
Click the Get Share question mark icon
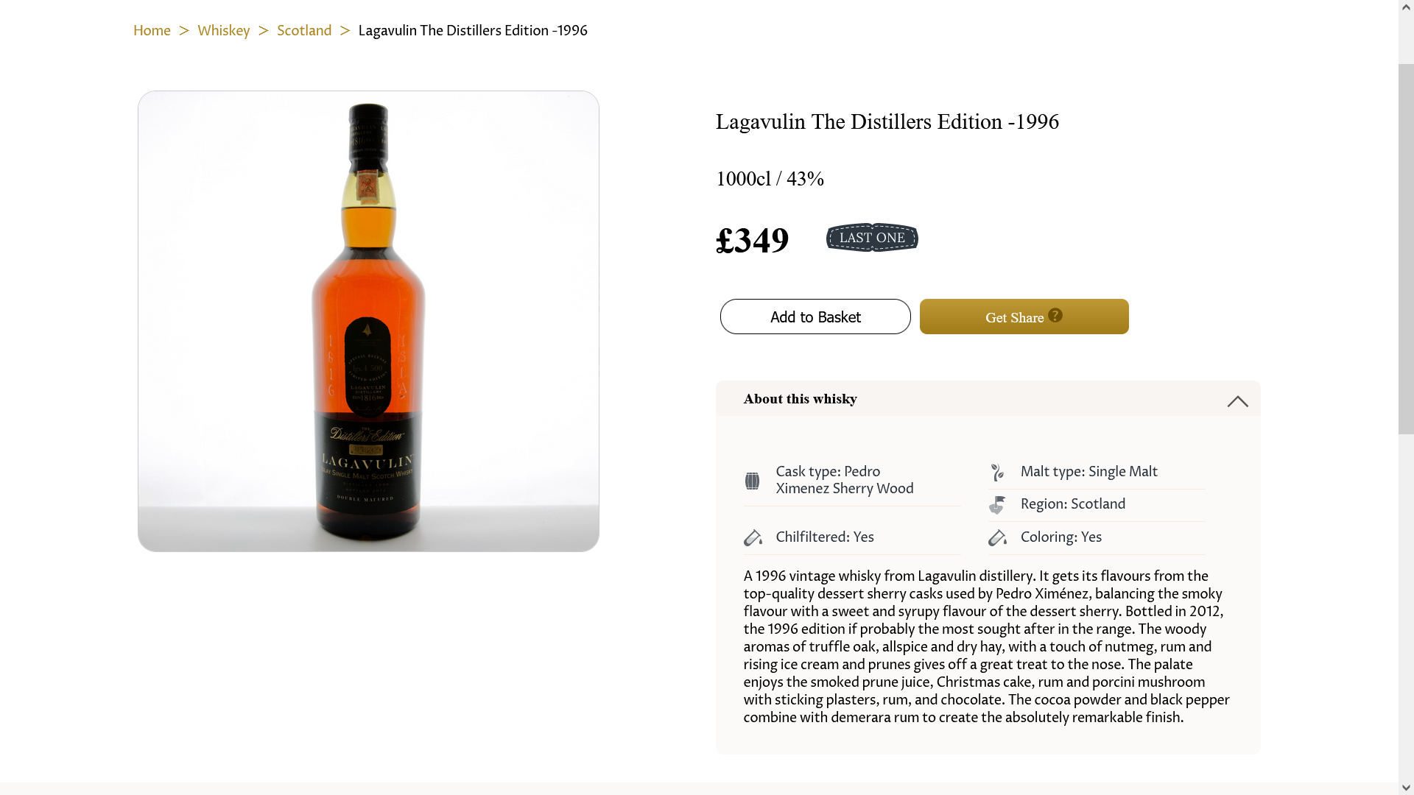pyautogui.click(x=1055, y=315)
